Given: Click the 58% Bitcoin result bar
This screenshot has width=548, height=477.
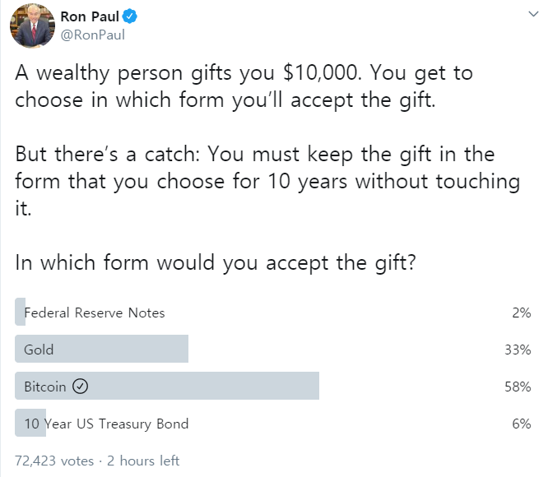Looking at the screenshot, I should click(167, 386).
